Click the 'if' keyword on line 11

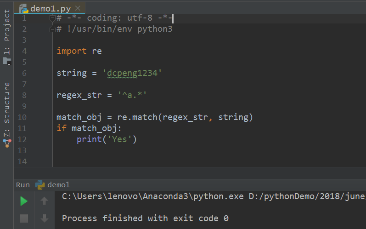(x=62, y=128)
